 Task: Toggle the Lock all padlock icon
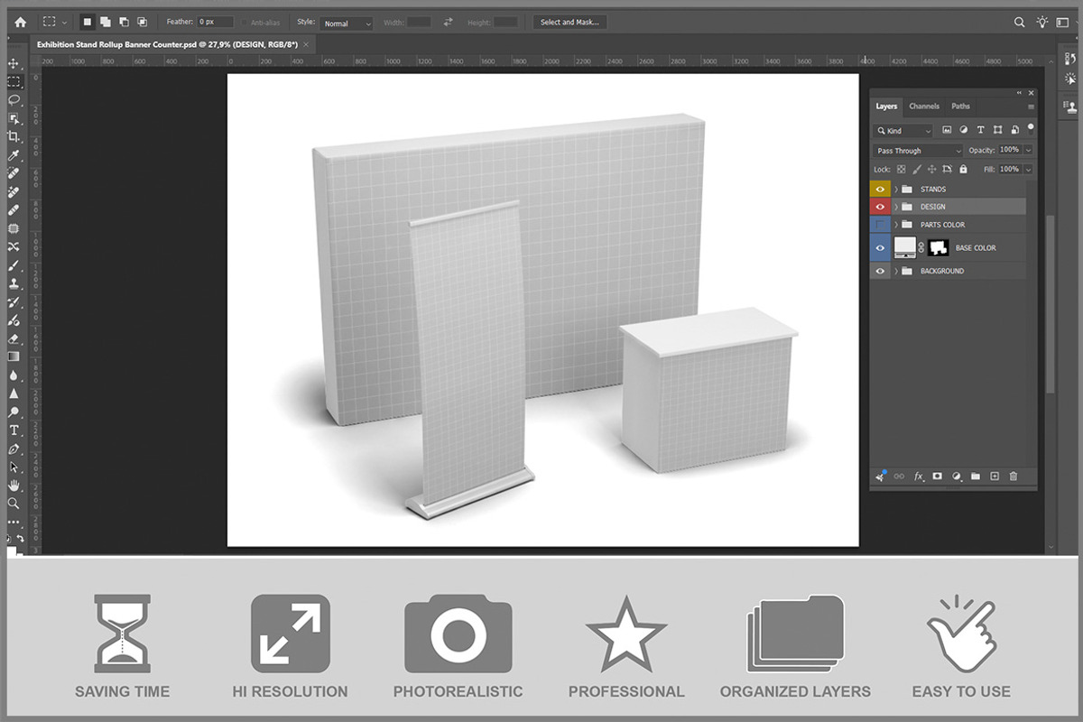point(964,169)
